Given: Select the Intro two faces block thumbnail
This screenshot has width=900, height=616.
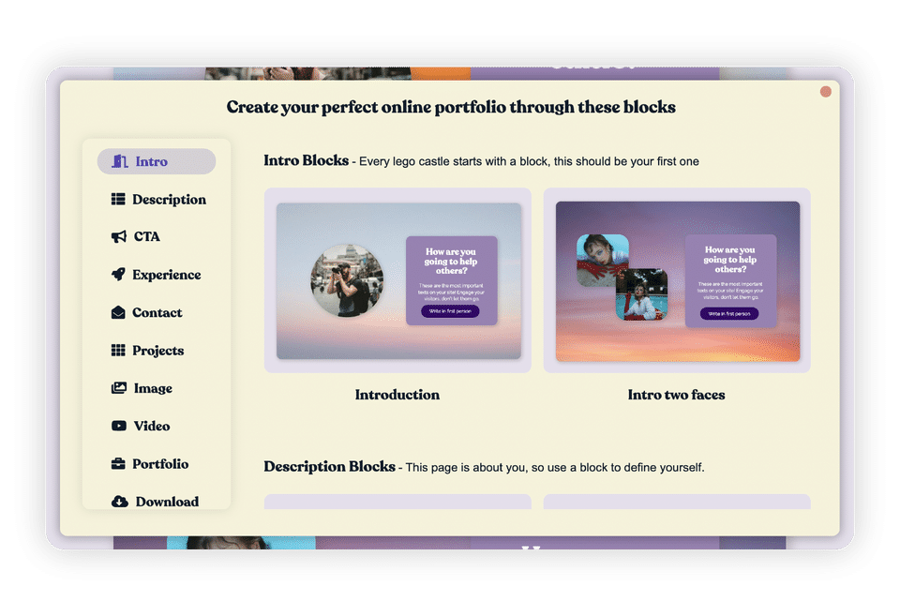Looking at the screenshot, I should 677,280.
